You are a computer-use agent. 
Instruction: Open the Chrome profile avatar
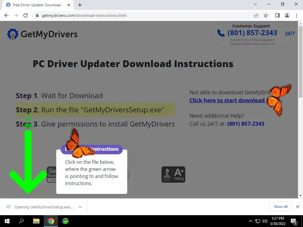click(287, 15)
